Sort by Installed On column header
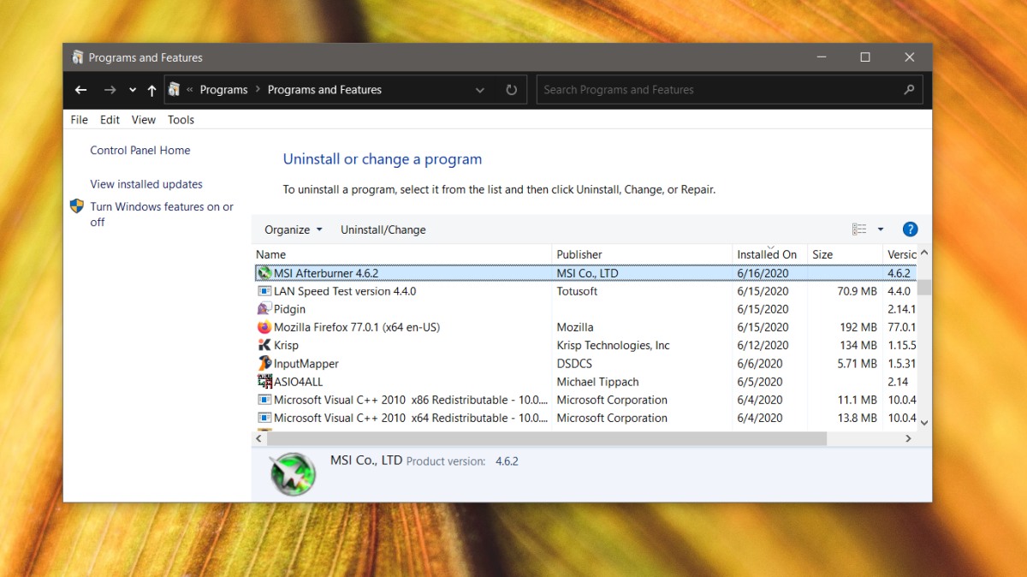1027x577 pixels. (x=769, y=254)
